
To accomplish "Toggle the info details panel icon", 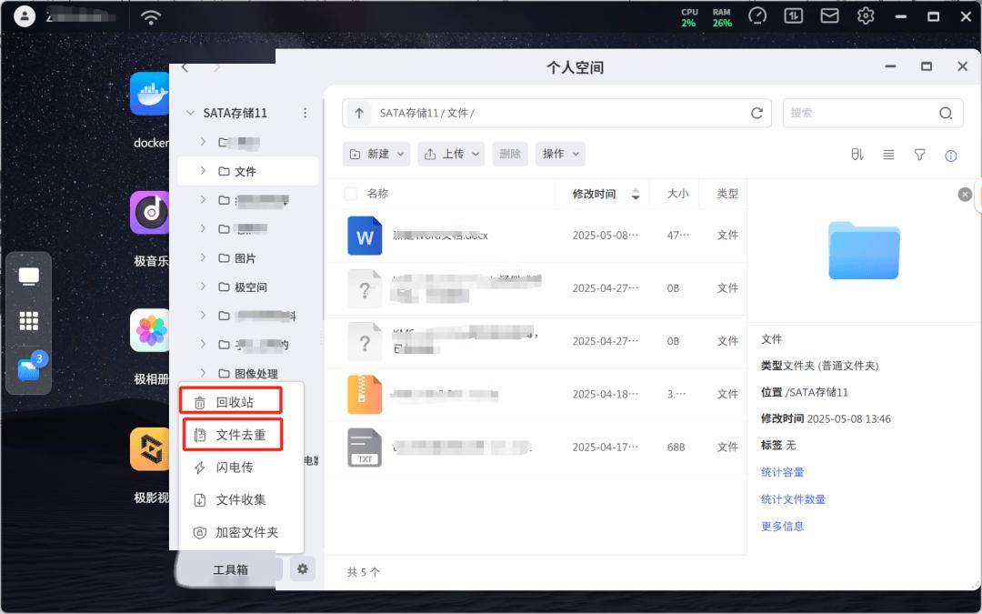I will click(x=951, y=156).
